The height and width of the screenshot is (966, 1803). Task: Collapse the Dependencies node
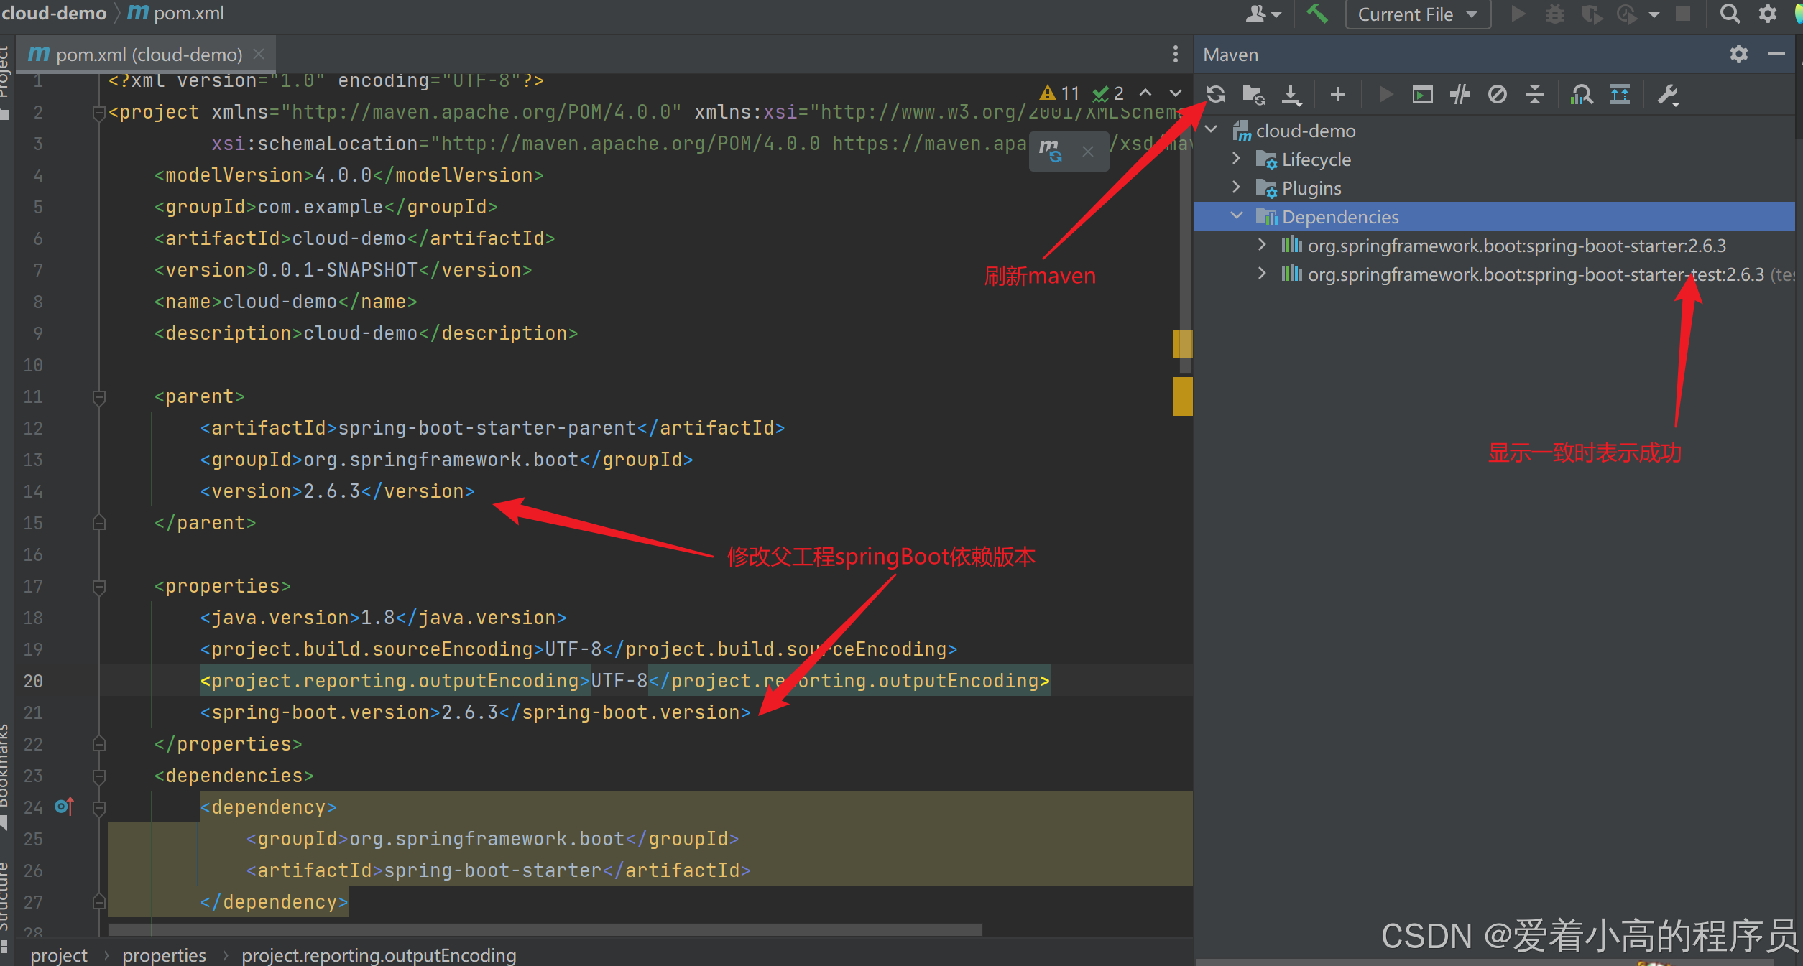[1236, 216]
